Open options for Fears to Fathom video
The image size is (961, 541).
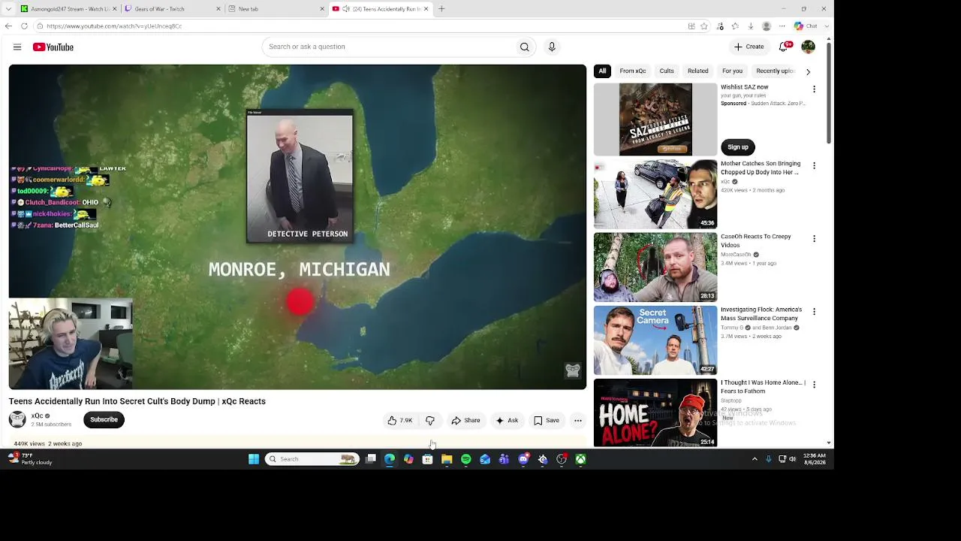(x=814, y=384)
